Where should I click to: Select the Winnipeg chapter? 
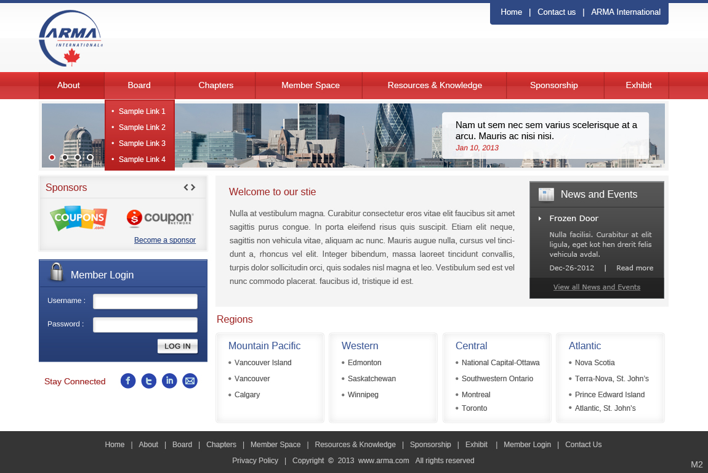363,395
